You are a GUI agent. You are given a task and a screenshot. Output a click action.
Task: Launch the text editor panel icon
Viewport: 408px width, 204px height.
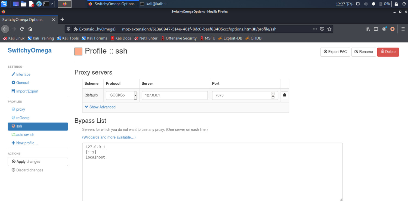(31, 4)
